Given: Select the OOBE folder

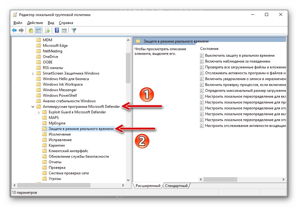Looking at the screenshot, I should [x=44, y=62].
